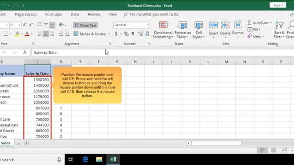Apply comma style number format
The height and width of the screenshot is (165, 294).
[x=133, y=34]
